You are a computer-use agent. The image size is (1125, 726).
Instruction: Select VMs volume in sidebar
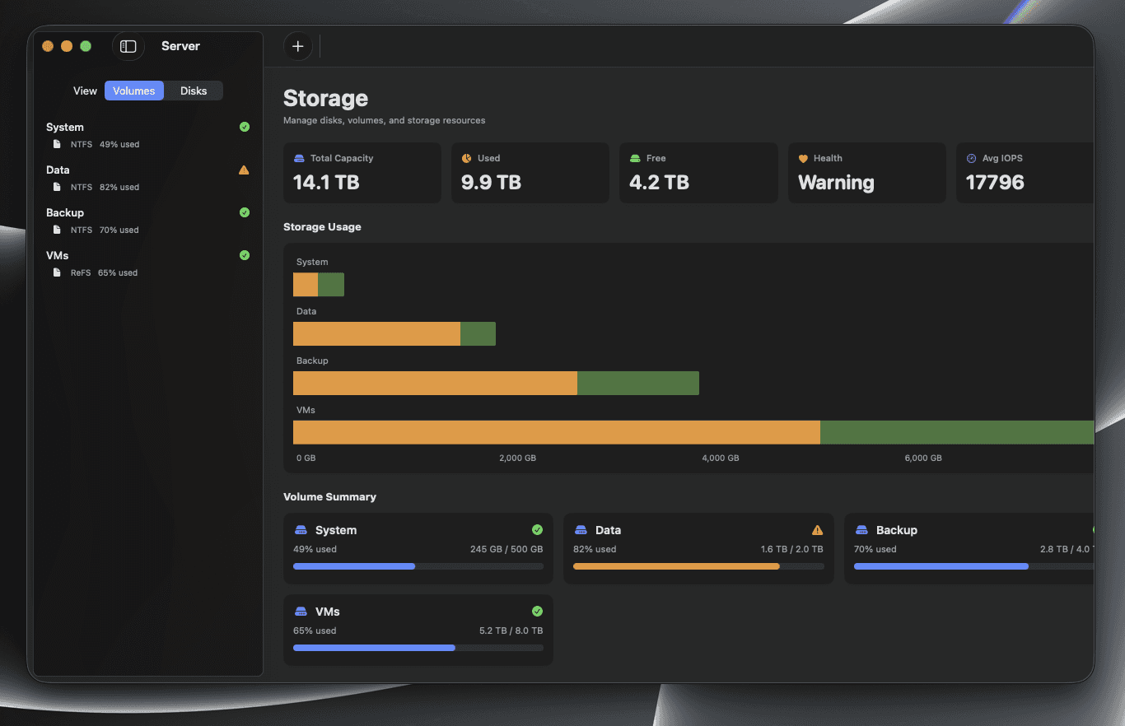[148, 263]
